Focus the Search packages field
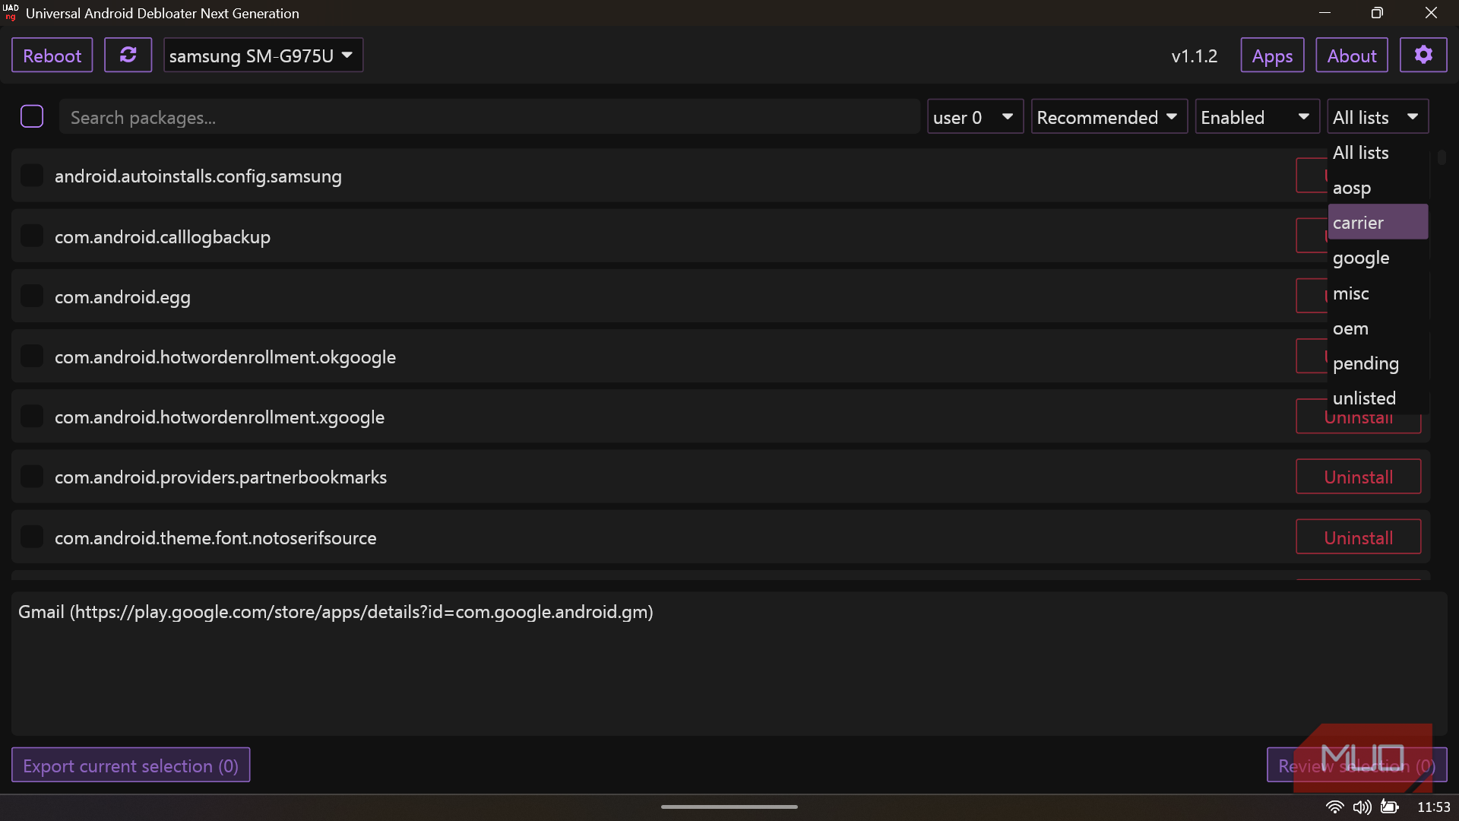This screenshot has height=821, width=1459. (x=489, y=117)
